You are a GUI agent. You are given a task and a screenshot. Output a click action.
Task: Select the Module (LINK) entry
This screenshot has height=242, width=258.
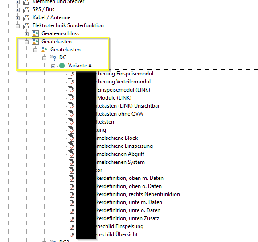[103, 98]
